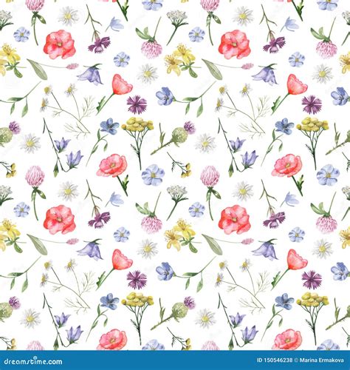The image size is (350, 370).
Task: Click the dreamstime.com logo text
Action: [x=33, y=361]
